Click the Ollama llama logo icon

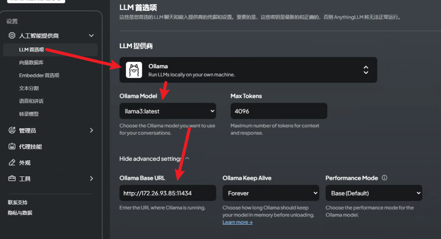point(134,70)
